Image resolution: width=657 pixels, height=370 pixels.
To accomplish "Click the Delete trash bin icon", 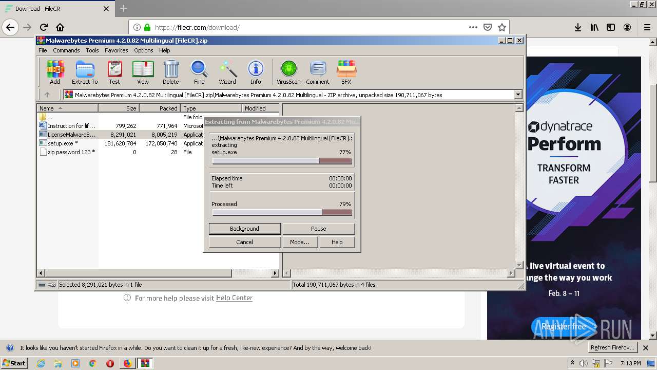I will click(x=171, y=72).
